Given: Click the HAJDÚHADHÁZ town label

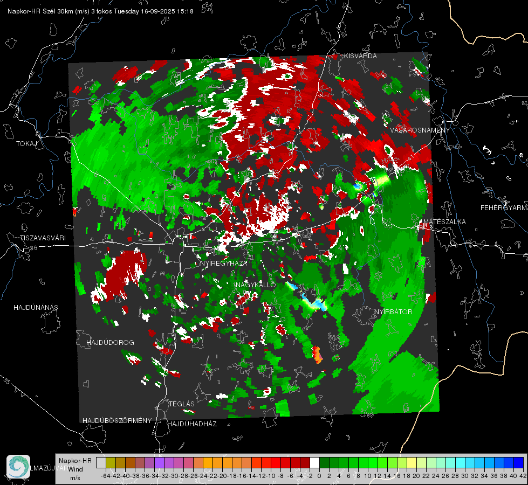Looking at the screenshot, I should tap(192, 424).
